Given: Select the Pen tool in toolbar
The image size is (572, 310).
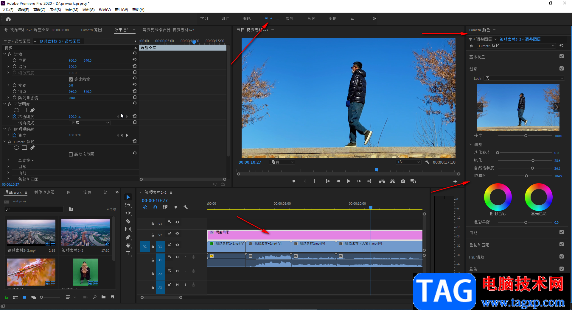Looking at the screenshot, I should 128,237.
